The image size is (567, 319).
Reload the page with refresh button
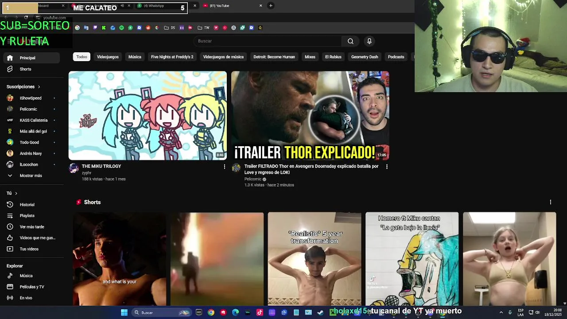26,18
